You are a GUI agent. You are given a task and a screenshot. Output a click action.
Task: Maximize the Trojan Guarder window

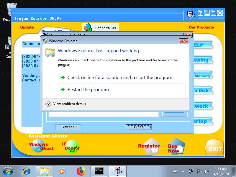click(213, 13)
